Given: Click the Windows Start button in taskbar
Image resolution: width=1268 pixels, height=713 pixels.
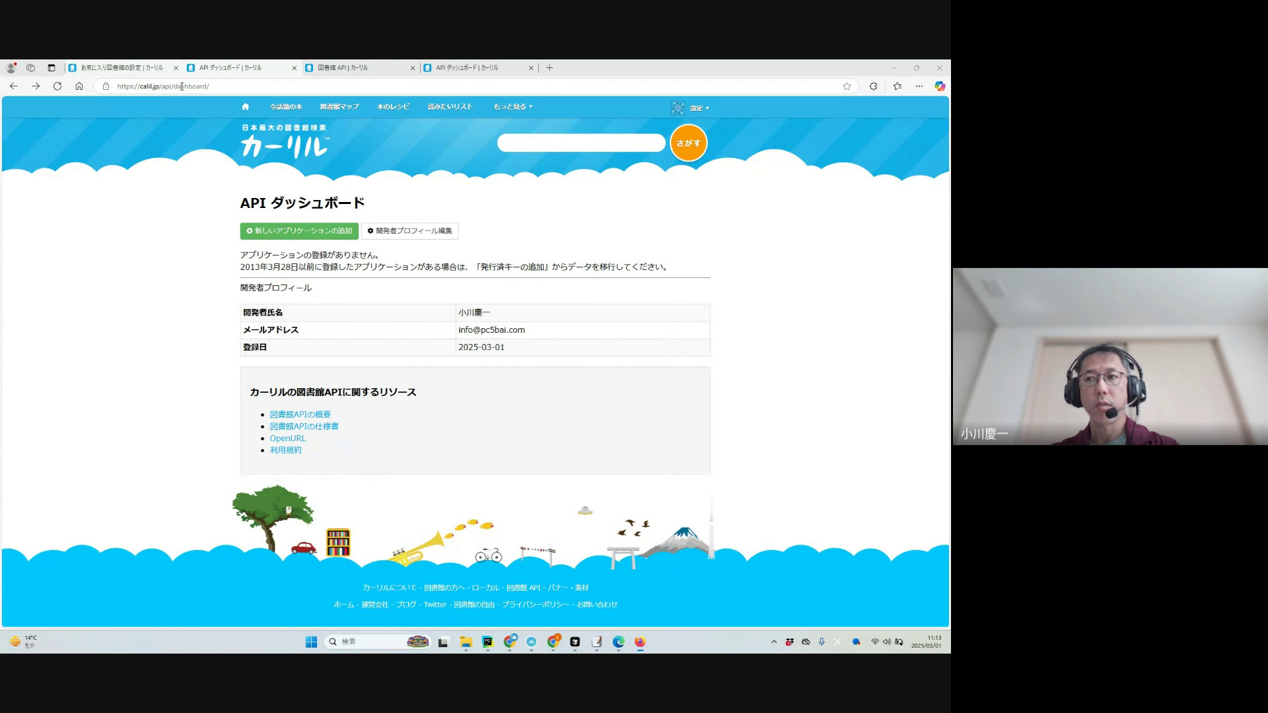Looking at the screenshot, I should pyautogui.click(x=311, y=642).
